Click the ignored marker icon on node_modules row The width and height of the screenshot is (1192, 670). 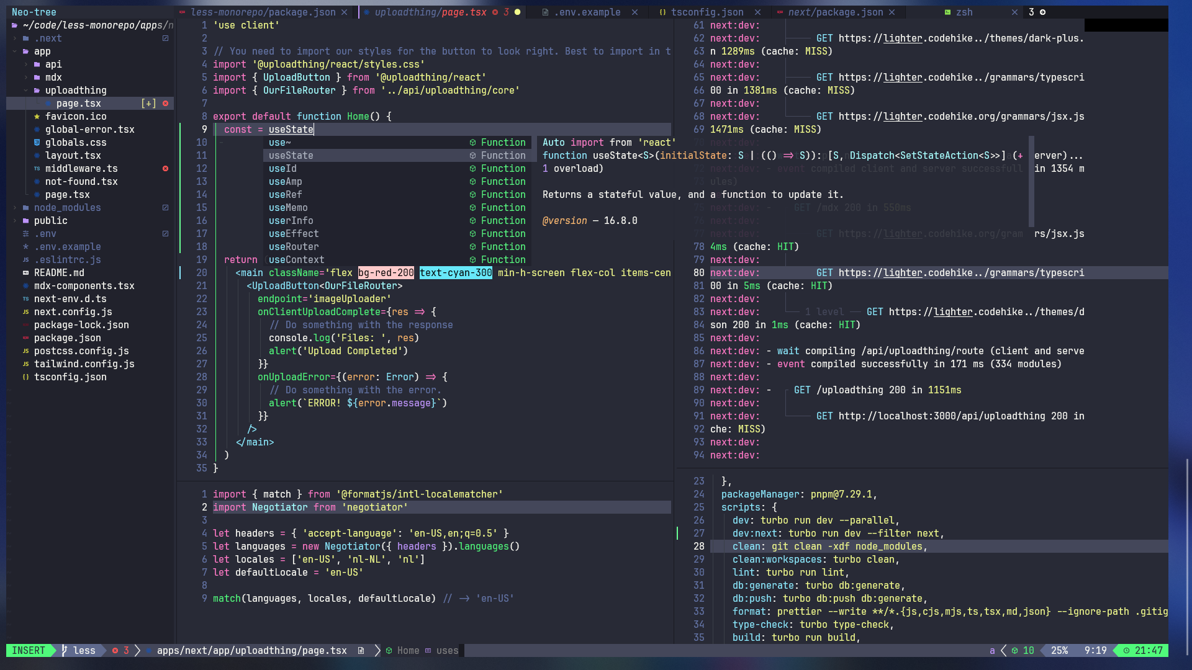pyautogui.click(x=165, y=208)
